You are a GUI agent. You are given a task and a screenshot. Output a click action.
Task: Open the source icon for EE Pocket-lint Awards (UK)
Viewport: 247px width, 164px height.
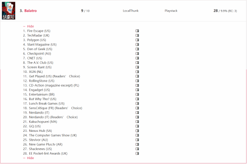point(137,153)
